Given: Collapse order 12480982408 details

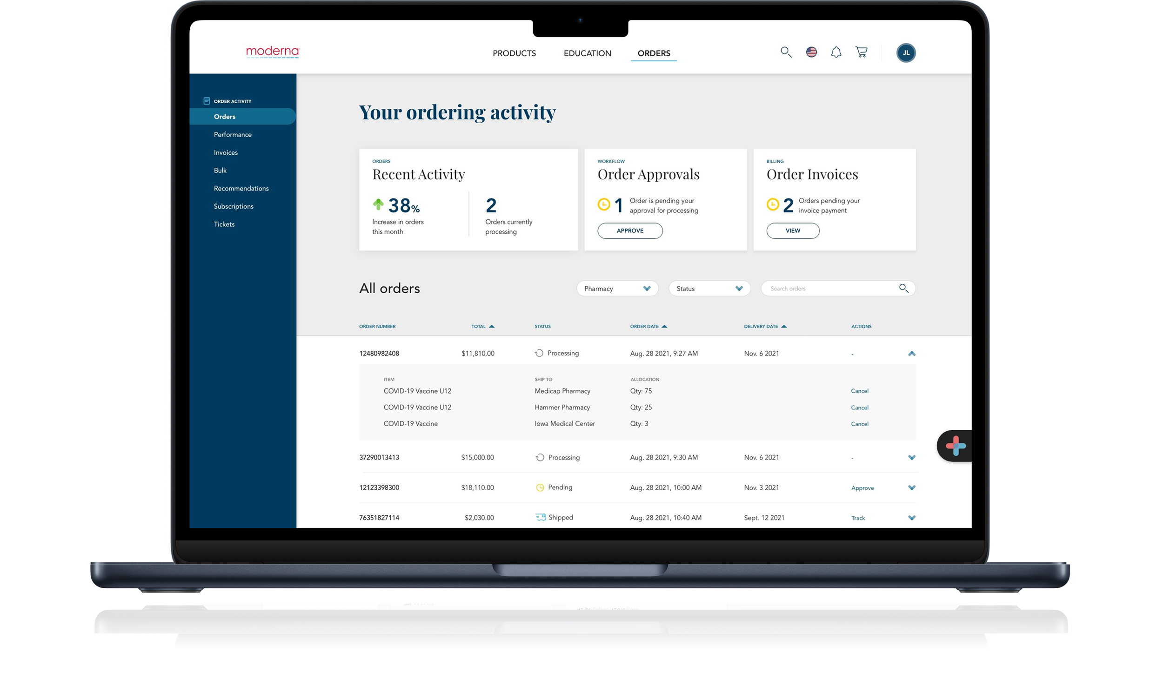Looking at the screenshot, I should (911, 354).
